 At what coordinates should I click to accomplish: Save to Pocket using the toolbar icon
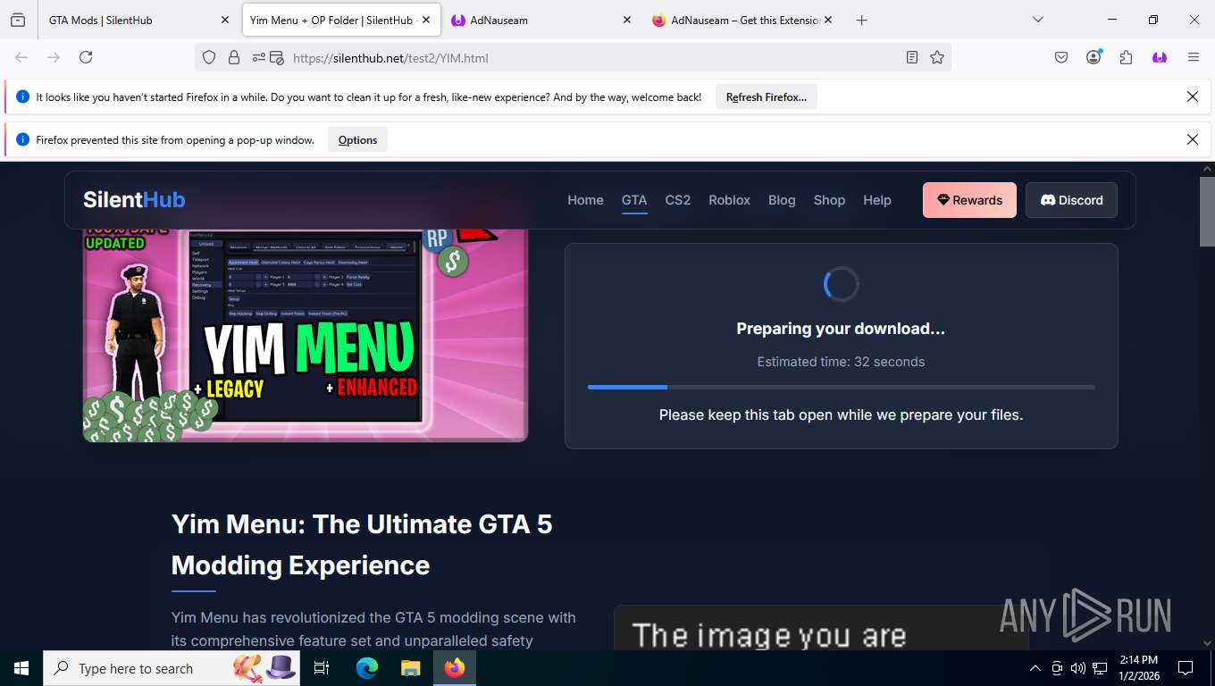[x=1061, y=57]
